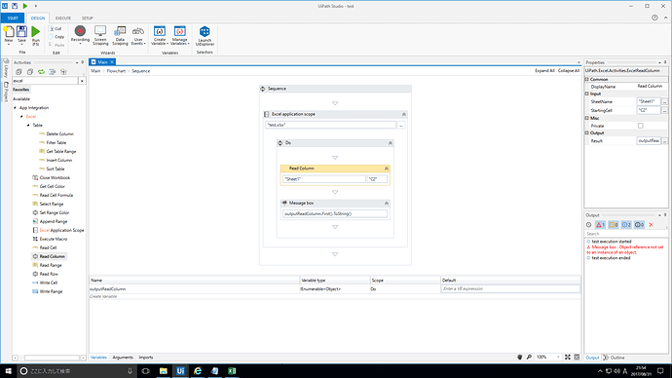Image resolution: width=672 pixels, height=378 pixels.
Task: Click the Message box expression field
Action: [x=335, y=213]
